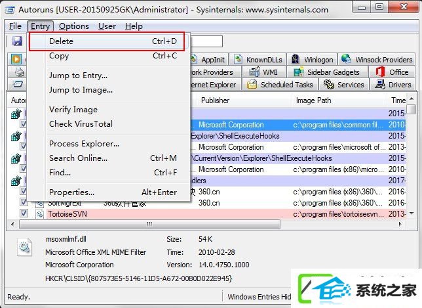Screen dimensions: 422x308
Task: Click the filter input field
Action: pos(206,41)
